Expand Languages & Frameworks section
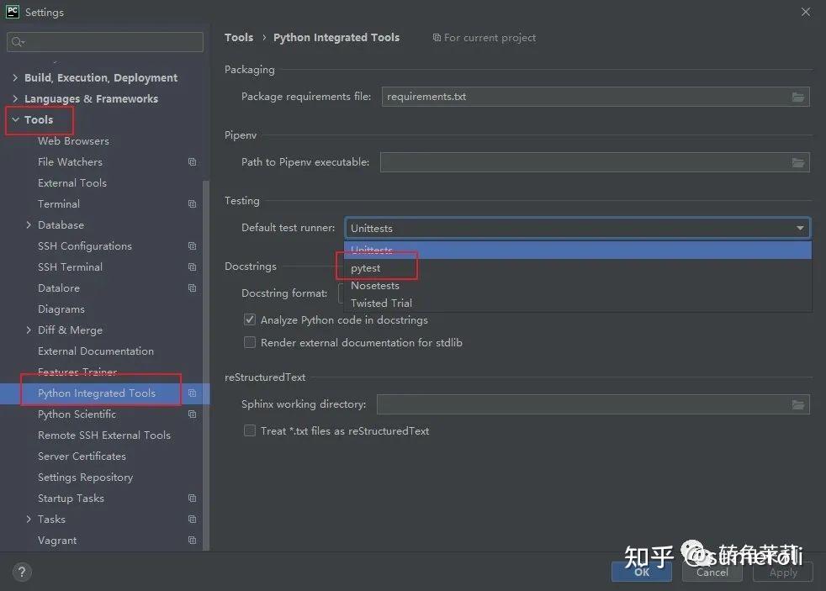 (x=15, y=99)
